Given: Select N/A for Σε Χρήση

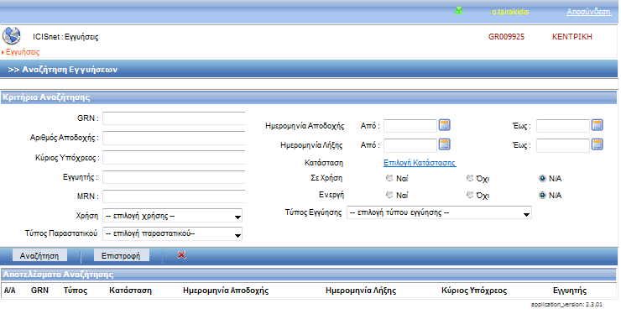Looking at the screenshot, I should click(x=542, y=178).
